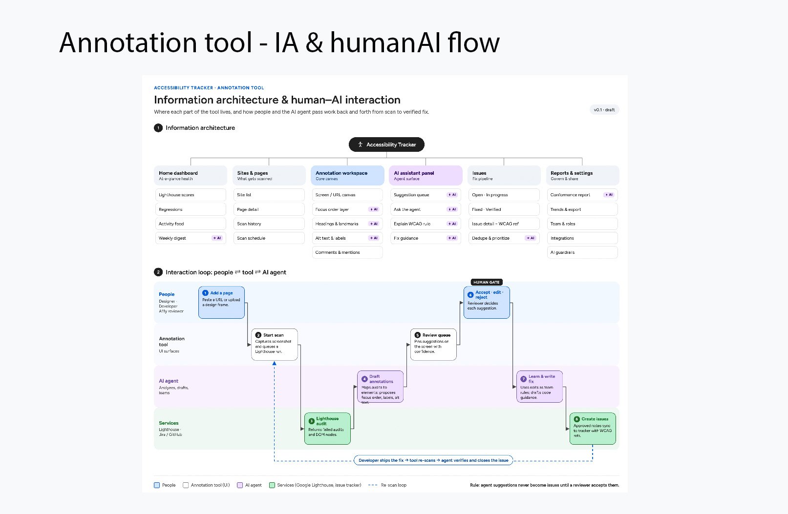Click the AI badge on Dedupe & prioritize

click(x=531, y=238)
